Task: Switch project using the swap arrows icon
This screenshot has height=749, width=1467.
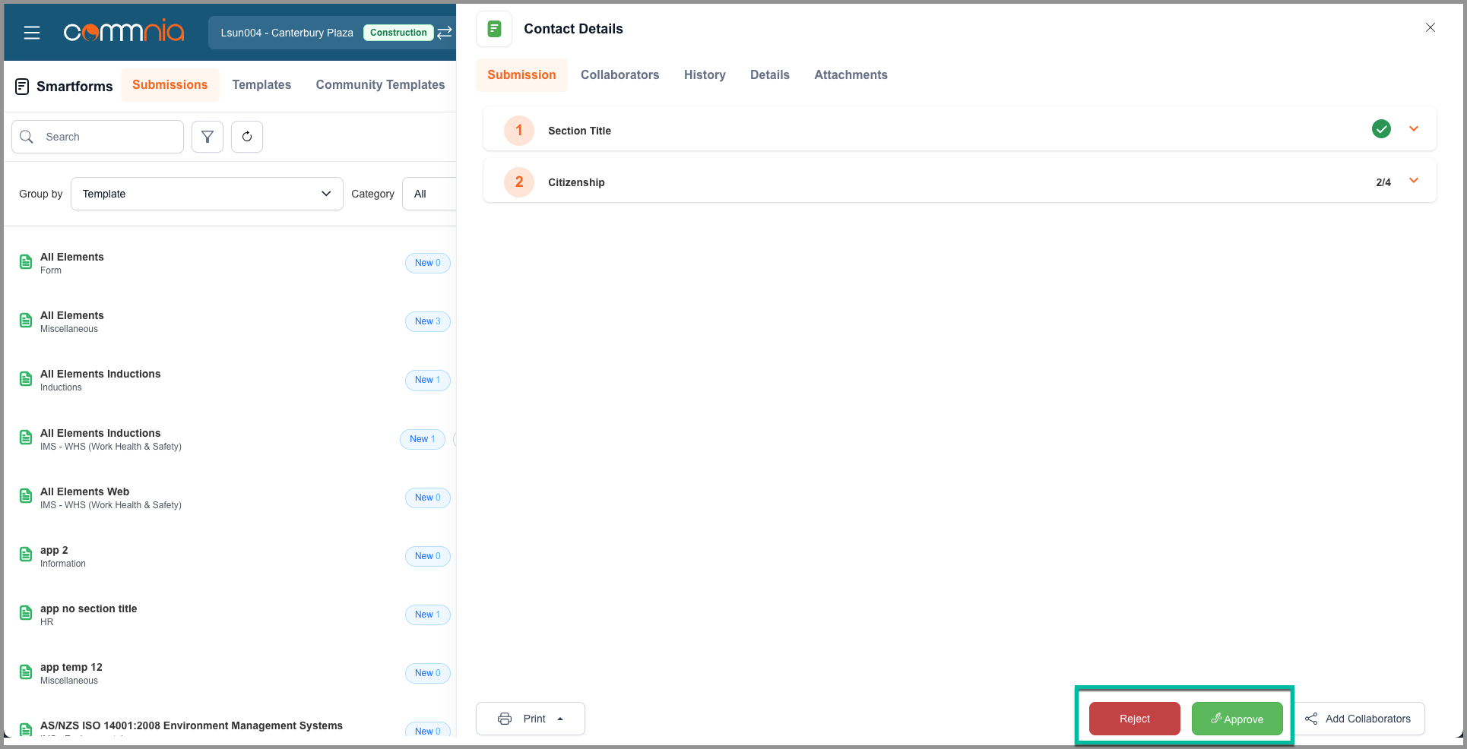Action: click(445, 32)
